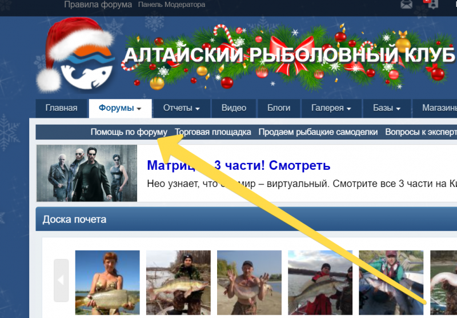457x318 pixels.
Task: Click the Matrix movie ad image
Action: (87, 173)
